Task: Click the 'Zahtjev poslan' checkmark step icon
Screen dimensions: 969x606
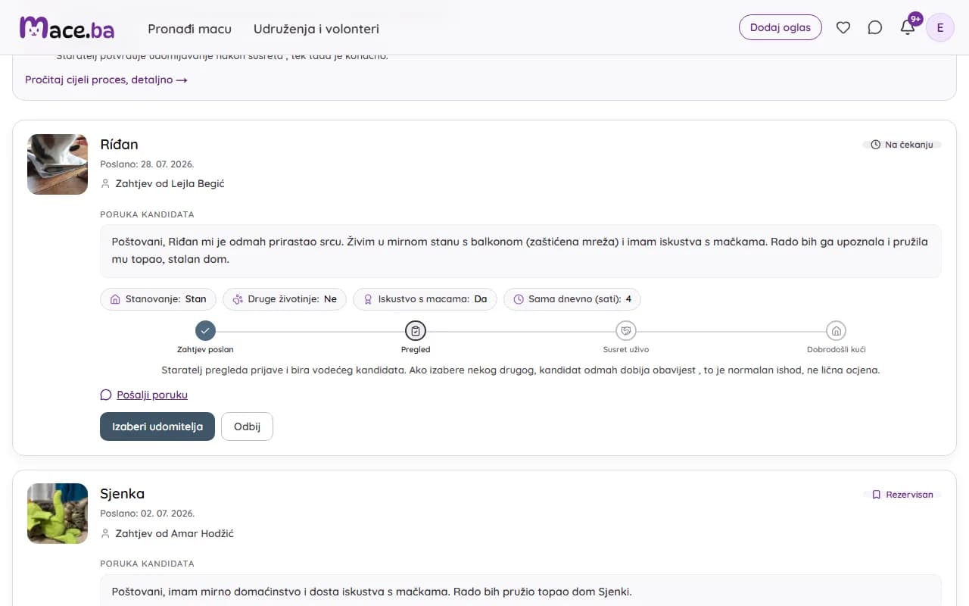Action: click(x=205, y=331)
